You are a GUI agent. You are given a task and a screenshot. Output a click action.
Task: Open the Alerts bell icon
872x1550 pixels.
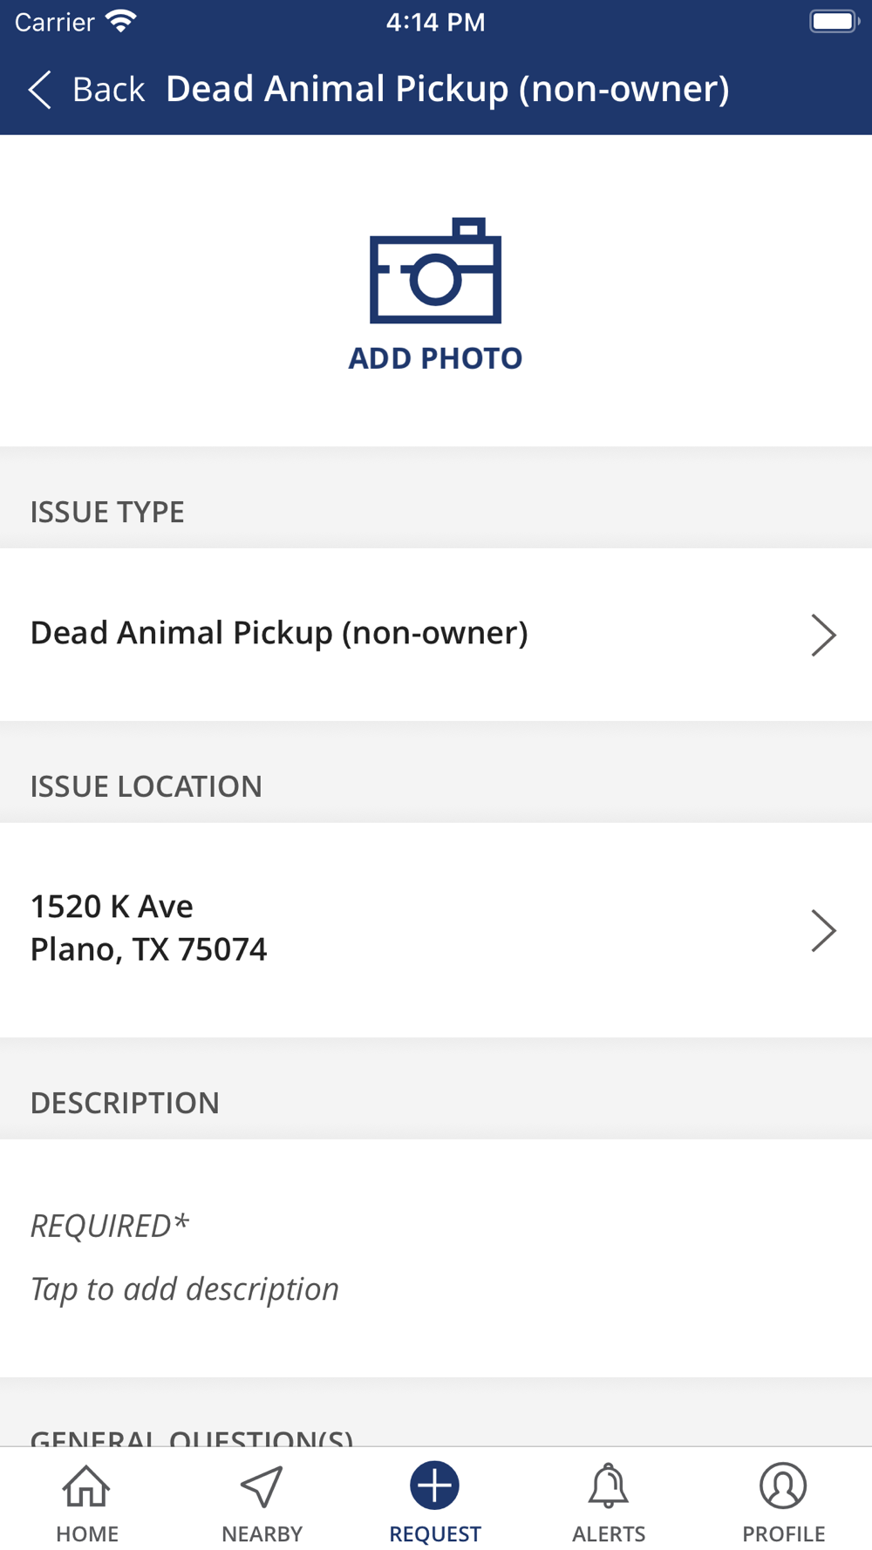pos(609,1486)
